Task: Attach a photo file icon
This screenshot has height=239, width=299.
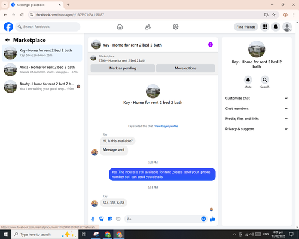Action: coord(102,219)
